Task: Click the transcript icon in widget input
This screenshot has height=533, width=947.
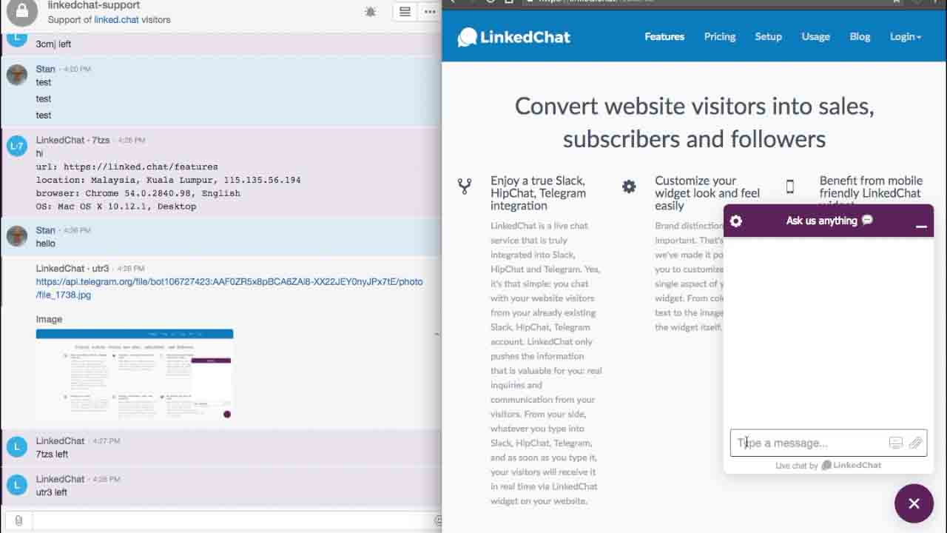Action: click(x=896, y=443)
